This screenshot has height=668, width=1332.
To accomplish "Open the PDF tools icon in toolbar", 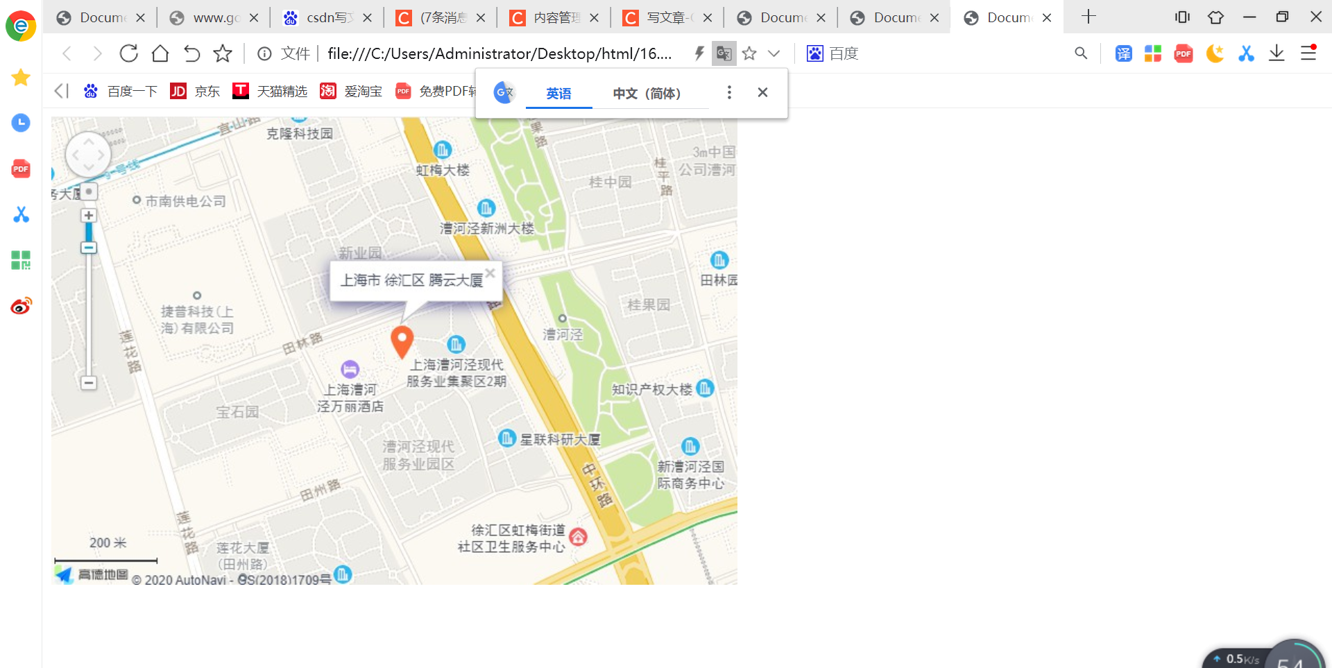I will tap(1183, 53).
